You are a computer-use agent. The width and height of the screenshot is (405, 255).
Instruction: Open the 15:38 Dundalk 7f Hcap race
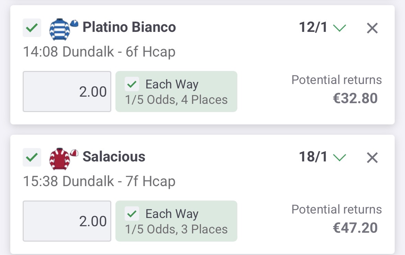(99, 182)
